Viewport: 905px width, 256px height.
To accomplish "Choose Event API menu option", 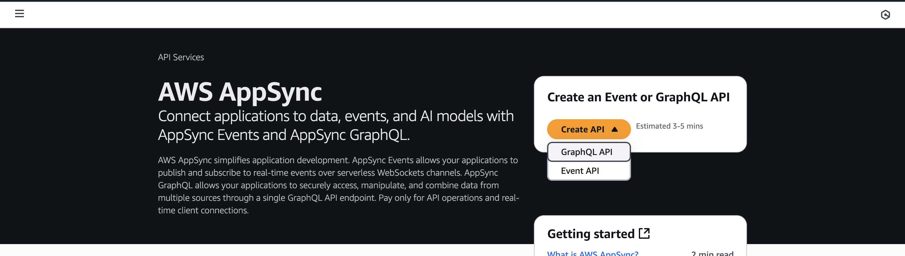I will 589,171.
